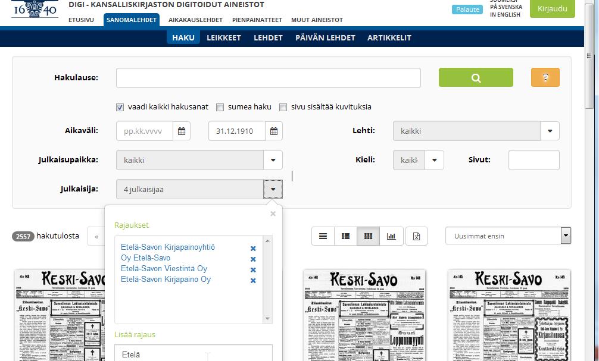The width and height of the screenshot is (599, 361).
Task: Open the rightmost Keski-Savo newspaper thumbnail
Action: [509, 315]
